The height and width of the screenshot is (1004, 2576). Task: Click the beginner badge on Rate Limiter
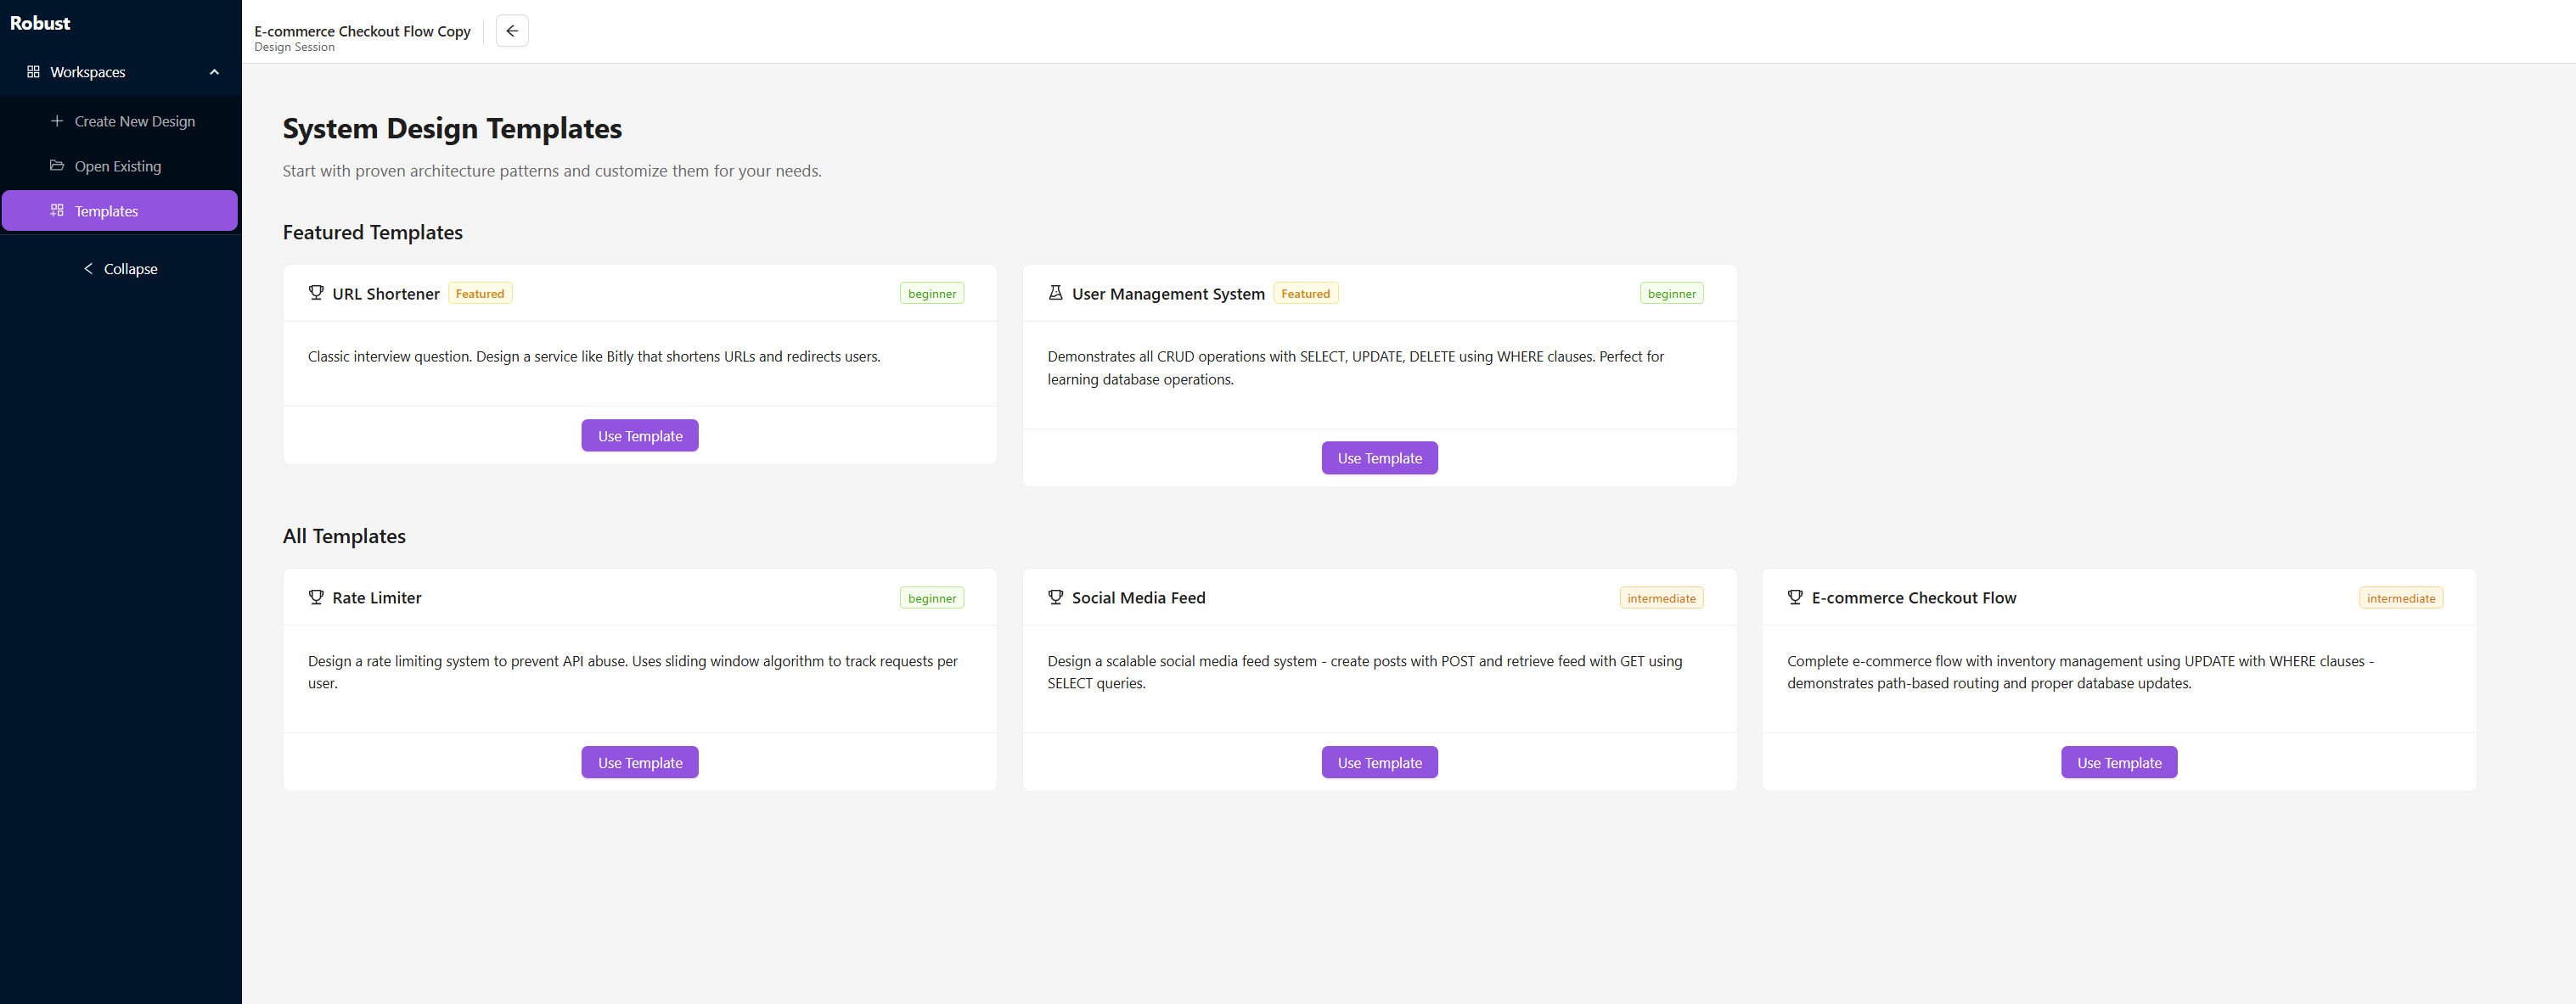click(931, 597)
